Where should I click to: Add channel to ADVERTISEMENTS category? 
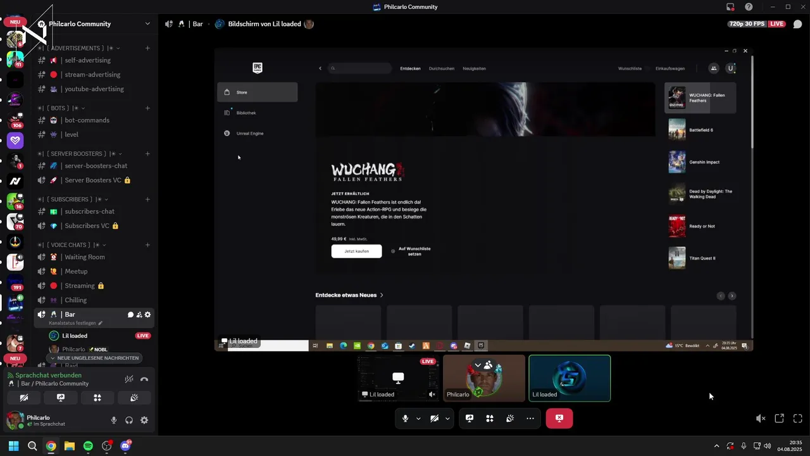pyautogui.click(x=147, y=48)
